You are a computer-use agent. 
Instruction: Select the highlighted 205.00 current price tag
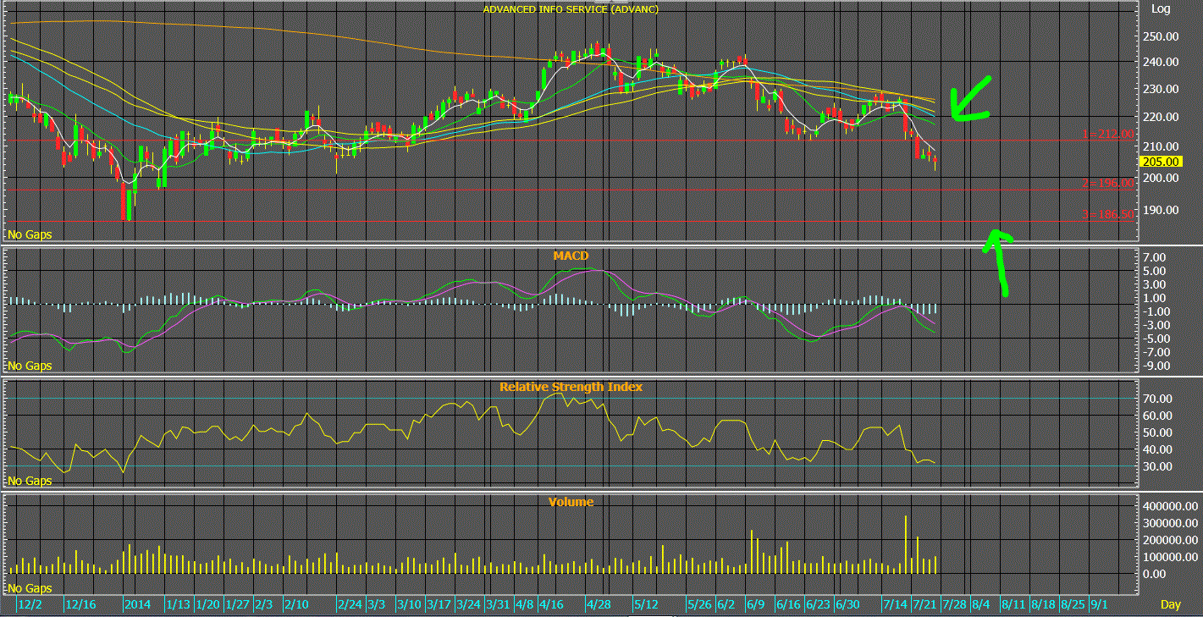pos(1161,162)
